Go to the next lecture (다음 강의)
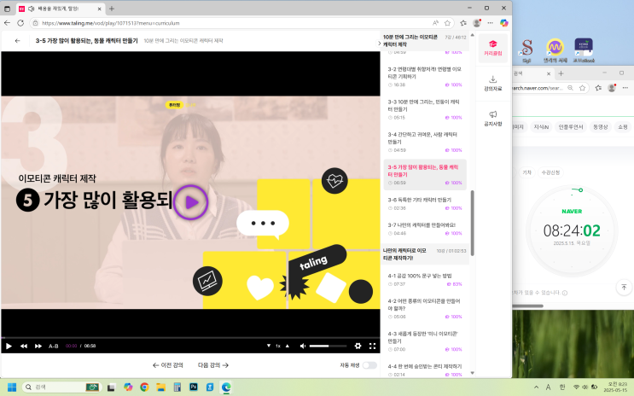634x396 pixels. click(213, 365)
